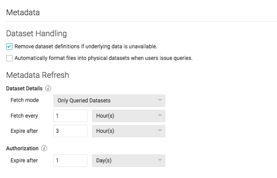Expand the Authorization Day(s) unit dropdown
277x178 pixels.
129,161
